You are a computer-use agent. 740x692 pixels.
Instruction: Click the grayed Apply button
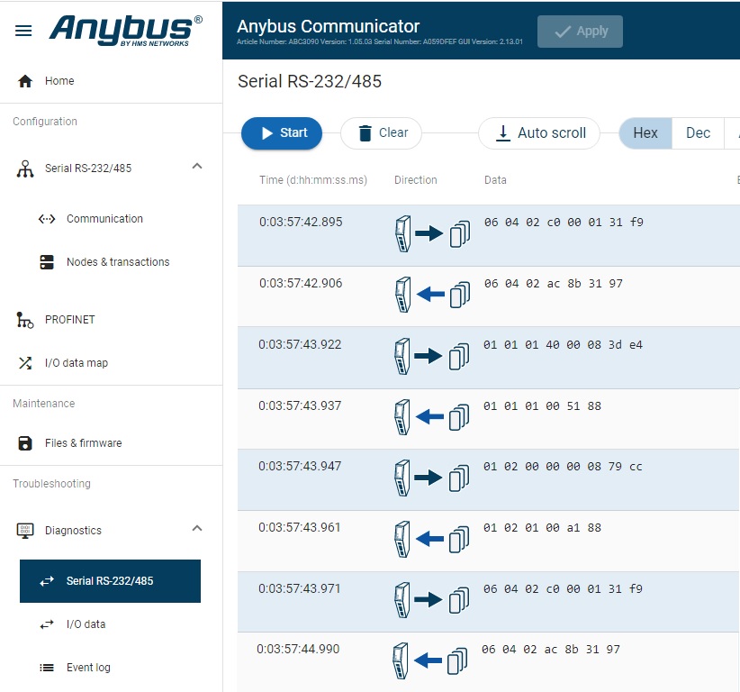coord(580,32)
